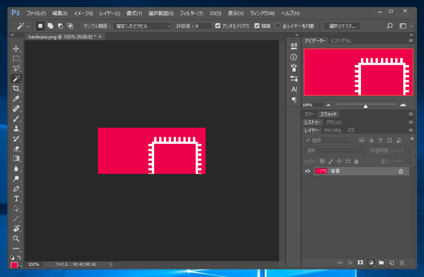This screenshot has width=424, height=277.
Task: Select the Clone Stamp tool
Action: tap(16, 128)
